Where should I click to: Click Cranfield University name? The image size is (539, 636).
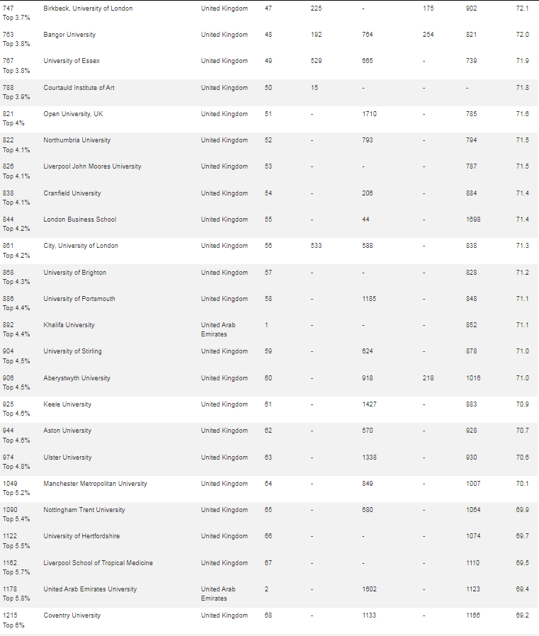coord(72,193)
